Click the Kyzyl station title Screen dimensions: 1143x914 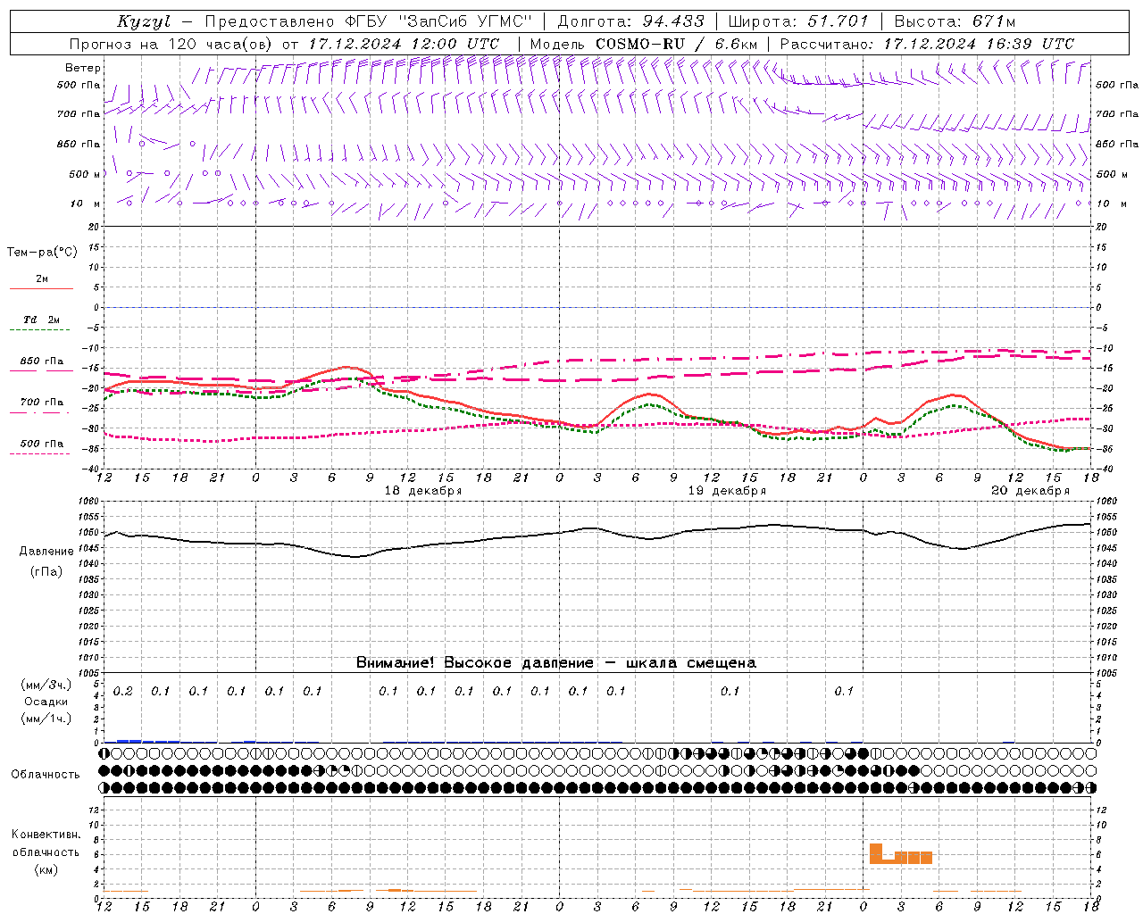pyautogui.click(x=143, y=21)
